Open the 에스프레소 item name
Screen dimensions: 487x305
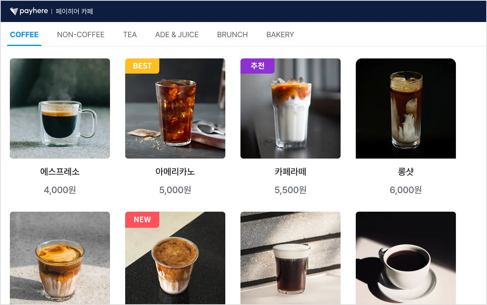(60, 172)
